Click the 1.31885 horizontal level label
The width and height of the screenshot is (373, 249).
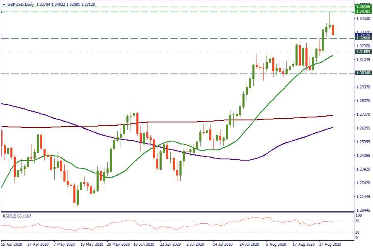(363, 52)
